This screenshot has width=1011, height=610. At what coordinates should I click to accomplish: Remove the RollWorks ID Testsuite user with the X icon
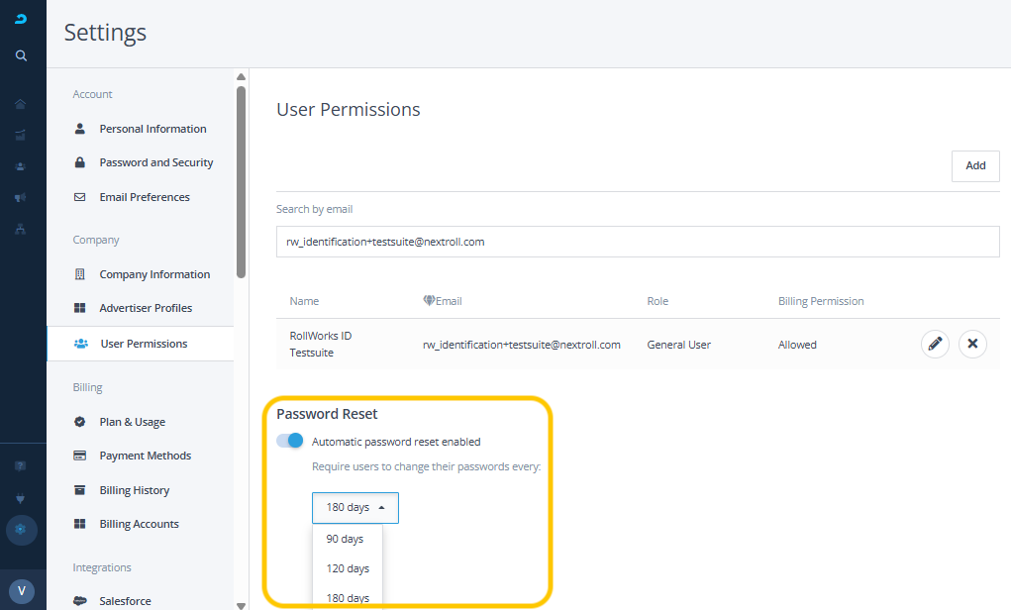972,344
